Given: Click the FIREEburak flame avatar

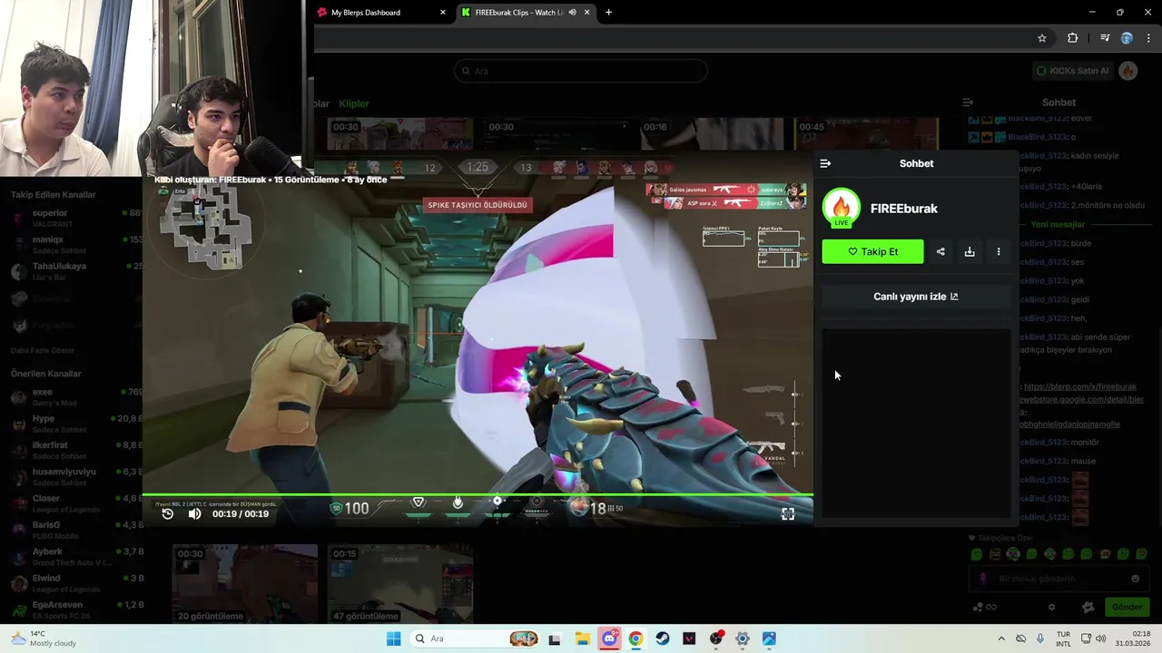Looking at the screenshot, I should point(842,208).
